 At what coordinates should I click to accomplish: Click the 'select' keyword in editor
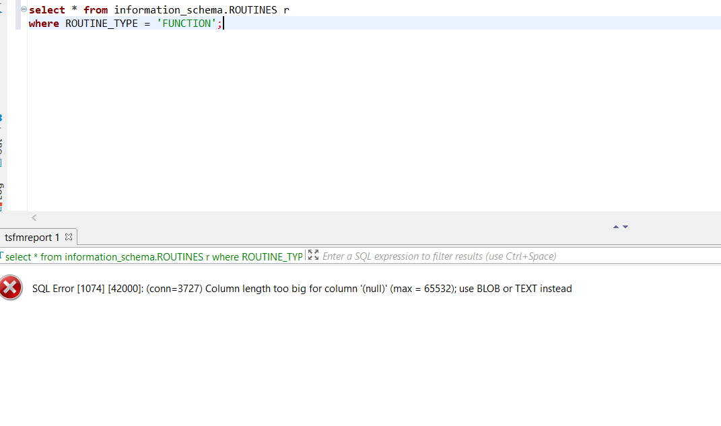coord(46,10)
